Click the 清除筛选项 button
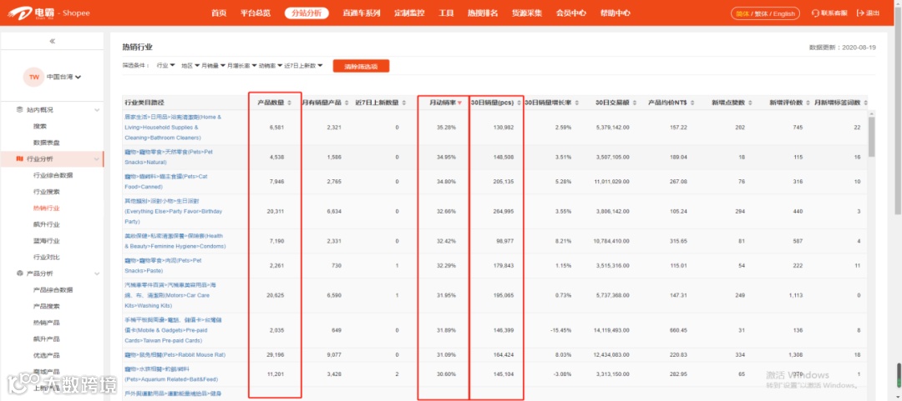 click(362, 66)
